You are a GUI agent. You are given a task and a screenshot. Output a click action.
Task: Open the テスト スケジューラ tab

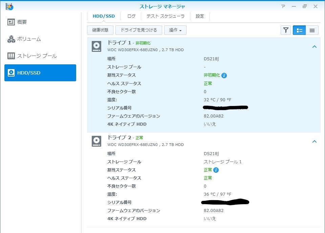[166, 16]
